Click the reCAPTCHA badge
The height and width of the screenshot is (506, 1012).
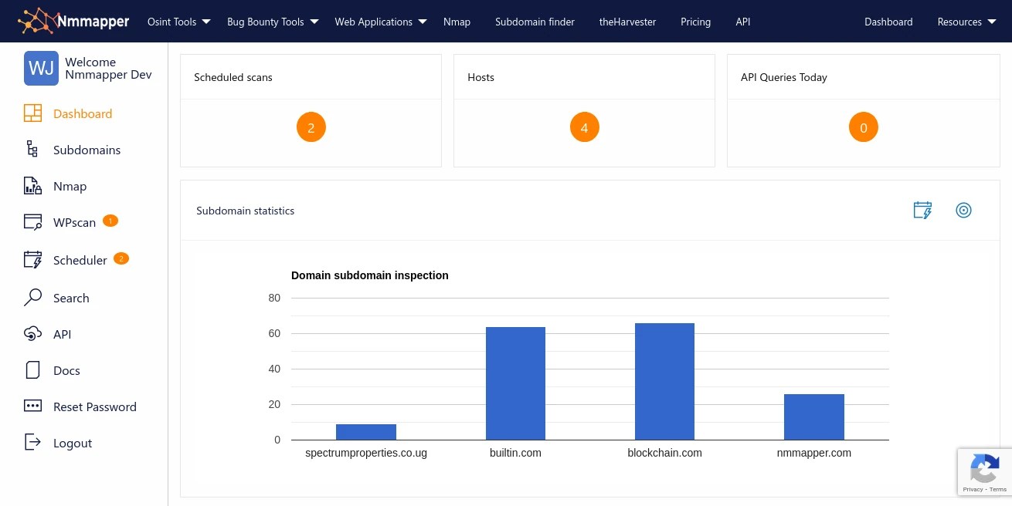(985, 472)
